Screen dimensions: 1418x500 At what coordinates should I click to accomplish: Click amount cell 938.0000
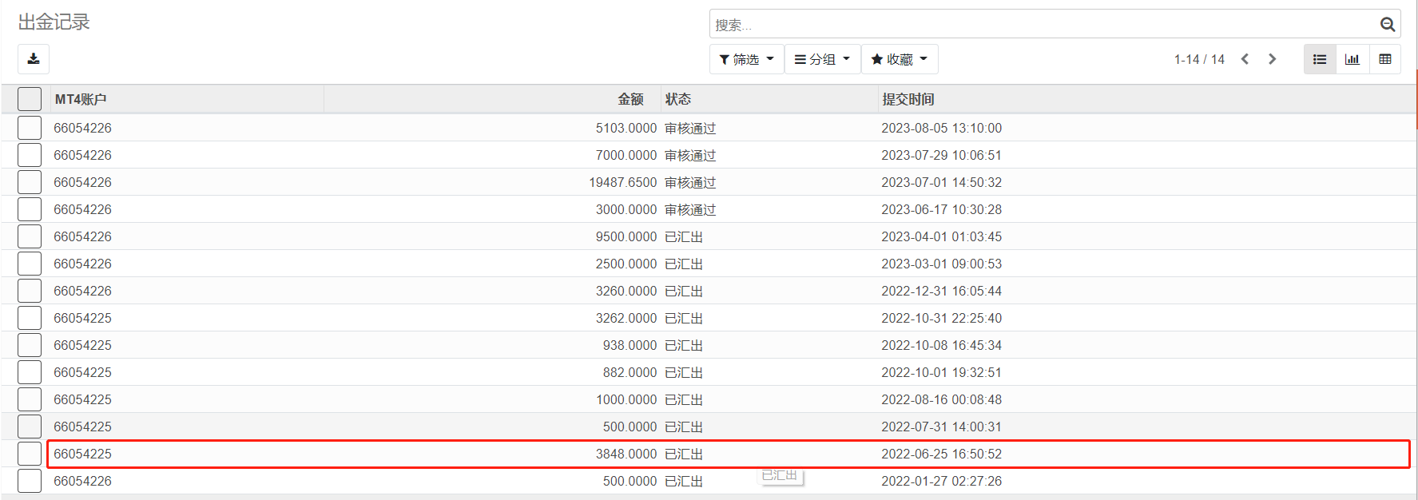point(630,345)
